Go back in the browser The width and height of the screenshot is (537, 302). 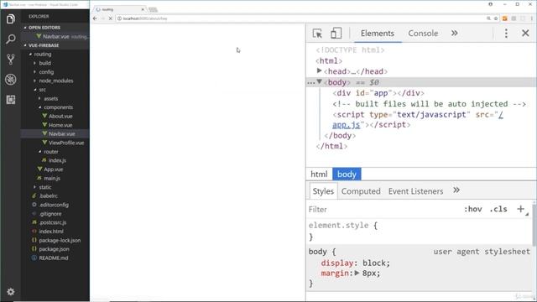click(x=95, y=18)
